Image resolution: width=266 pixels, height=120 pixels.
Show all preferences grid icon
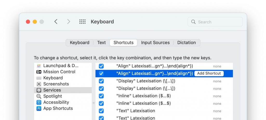pyautogui.click(x=82, y=22)
